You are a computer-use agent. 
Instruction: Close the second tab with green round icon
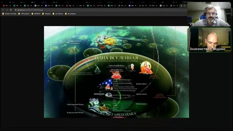tap(21, 6)
